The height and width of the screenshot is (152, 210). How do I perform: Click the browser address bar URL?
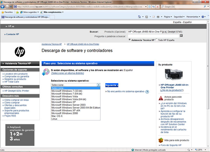pos(80,7)
